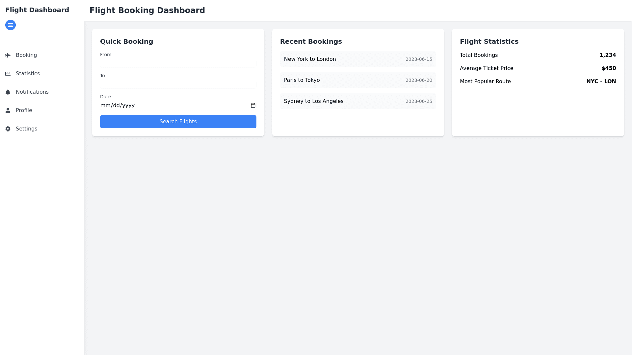The height and width of the screenshot is (355, 632).
Task: Go to Statistics in sidebar
Action: click(28, 74)
